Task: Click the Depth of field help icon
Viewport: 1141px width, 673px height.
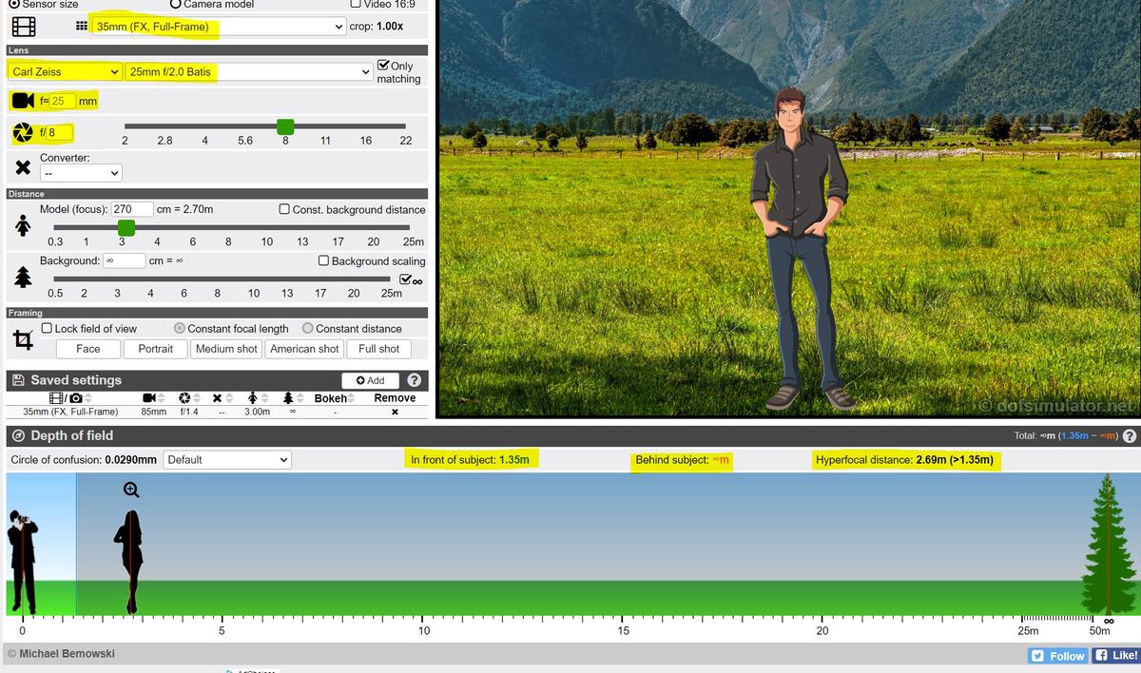Action: [1130, 436]
